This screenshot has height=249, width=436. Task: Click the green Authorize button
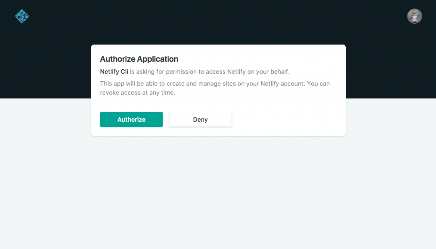coord(131,120)
